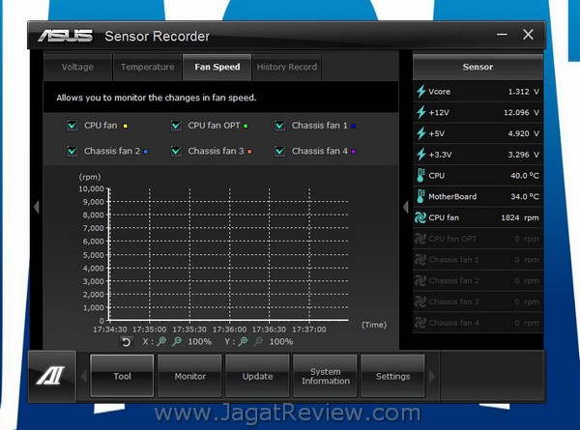Zoom in on the X axis

(x=161, y=342)
